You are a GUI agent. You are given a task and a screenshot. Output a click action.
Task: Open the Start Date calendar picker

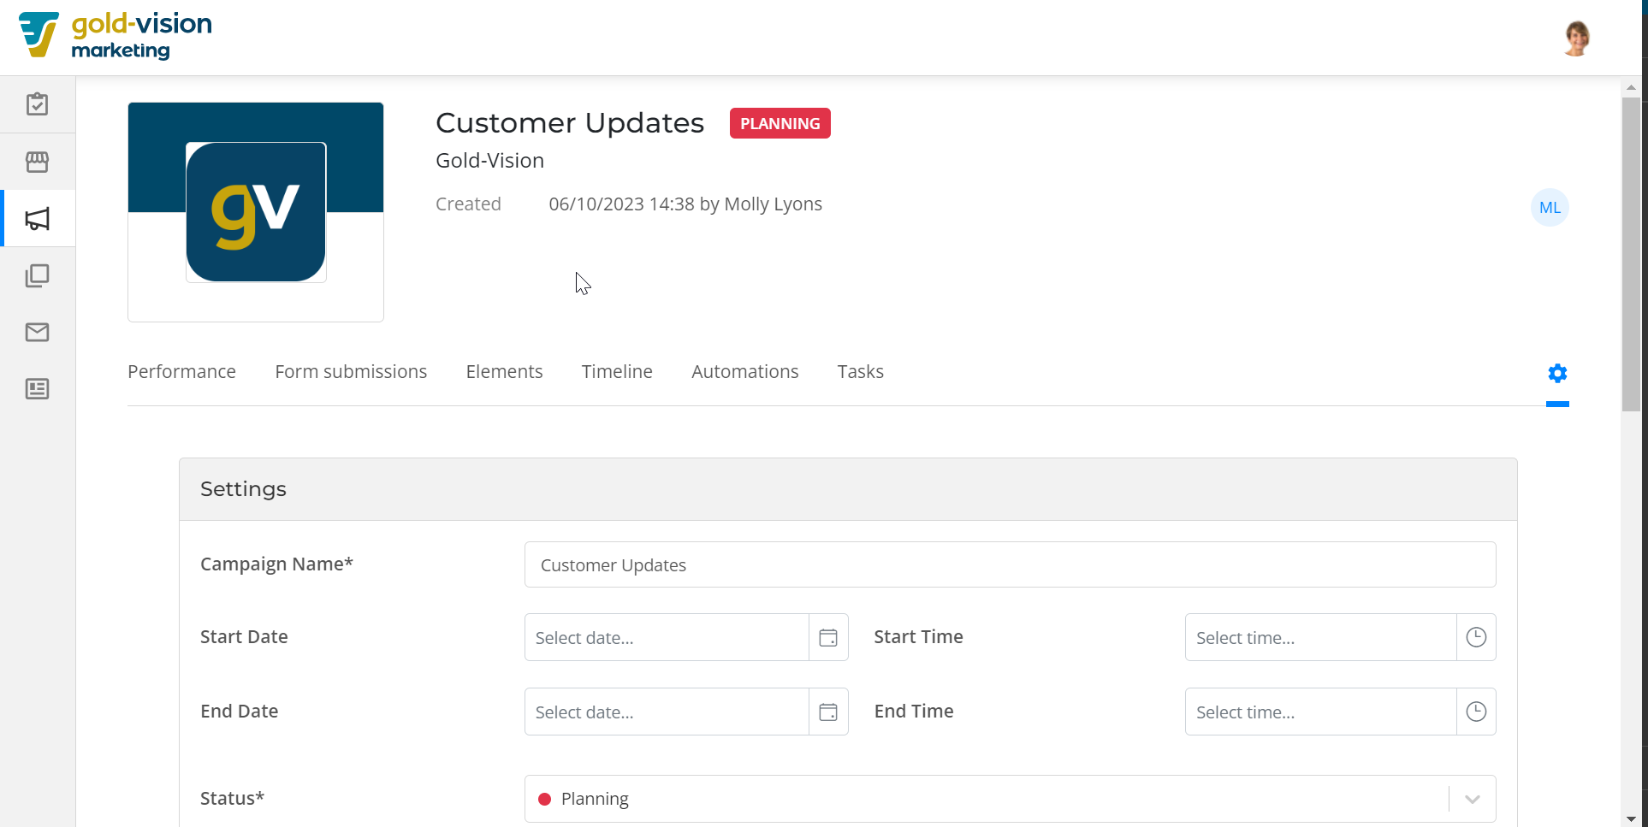coord(828,637)
